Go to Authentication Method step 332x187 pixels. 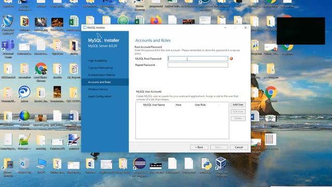(x=102, y=75)
